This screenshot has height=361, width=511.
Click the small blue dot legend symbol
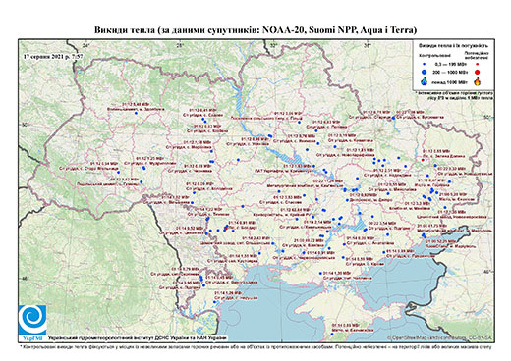(x=425, y=64)
